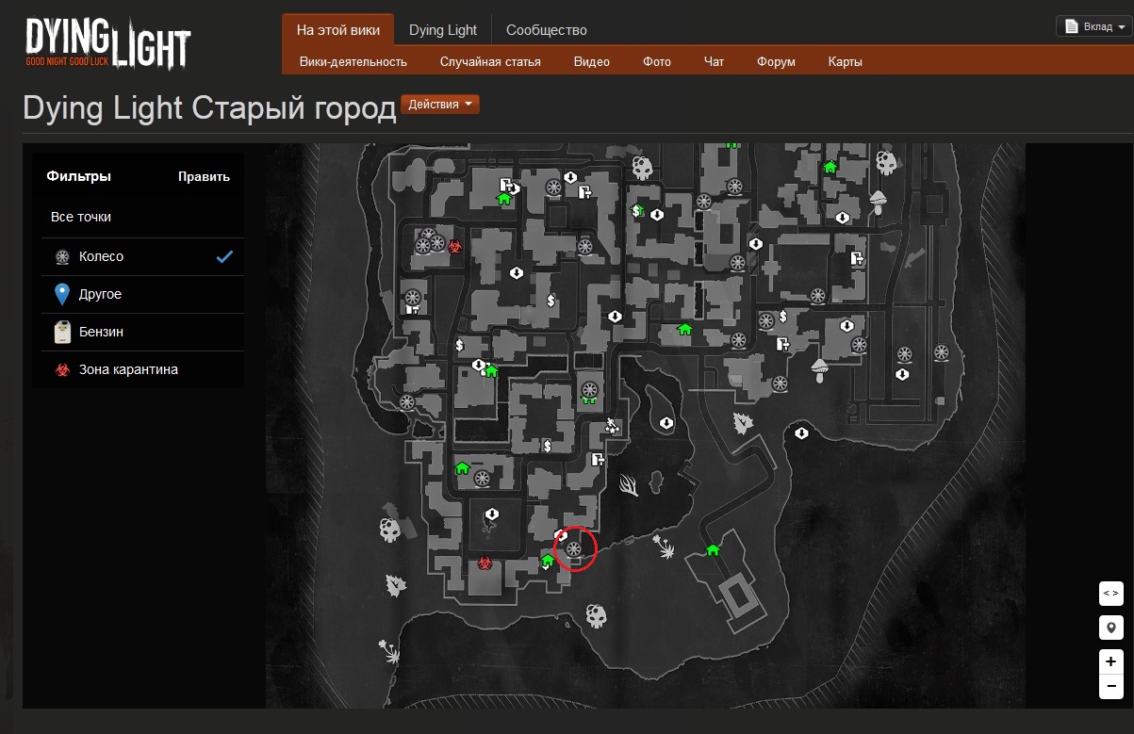Click the embed code icon on the map controls
Image resolution: width=1134 pixels, height=734 pixels.
point(1111,594)
